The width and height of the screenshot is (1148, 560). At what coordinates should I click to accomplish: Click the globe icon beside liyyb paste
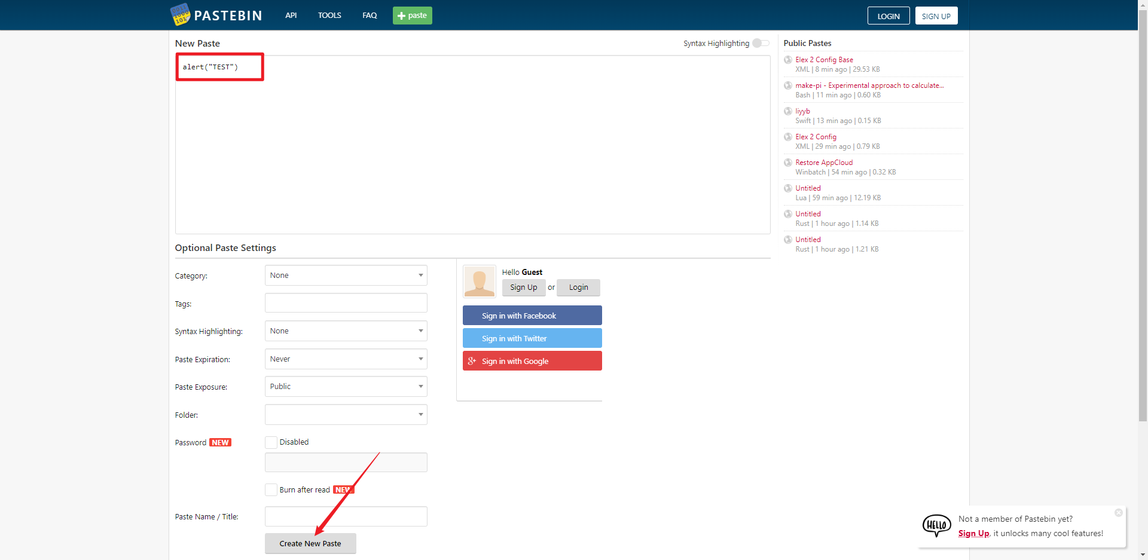point(788,111)
